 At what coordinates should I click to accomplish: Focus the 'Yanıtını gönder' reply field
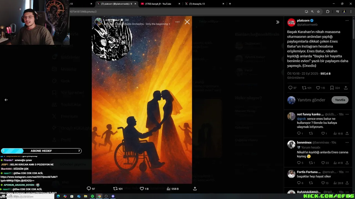[x=311, y=100]
